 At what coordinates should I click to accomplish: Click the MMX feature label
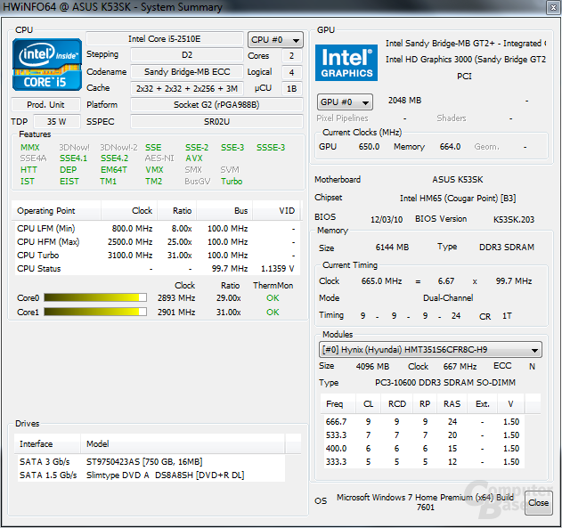pyautogui.click(x=30, y=147)
